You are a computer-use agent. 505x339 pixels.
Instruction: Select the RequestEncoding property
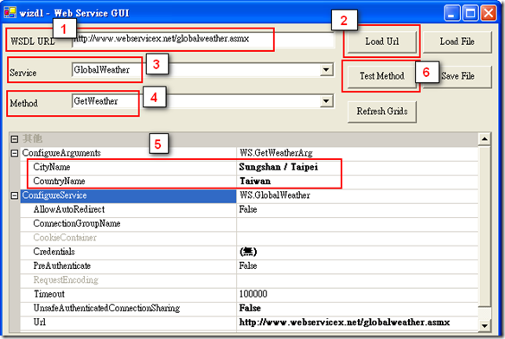66,280
